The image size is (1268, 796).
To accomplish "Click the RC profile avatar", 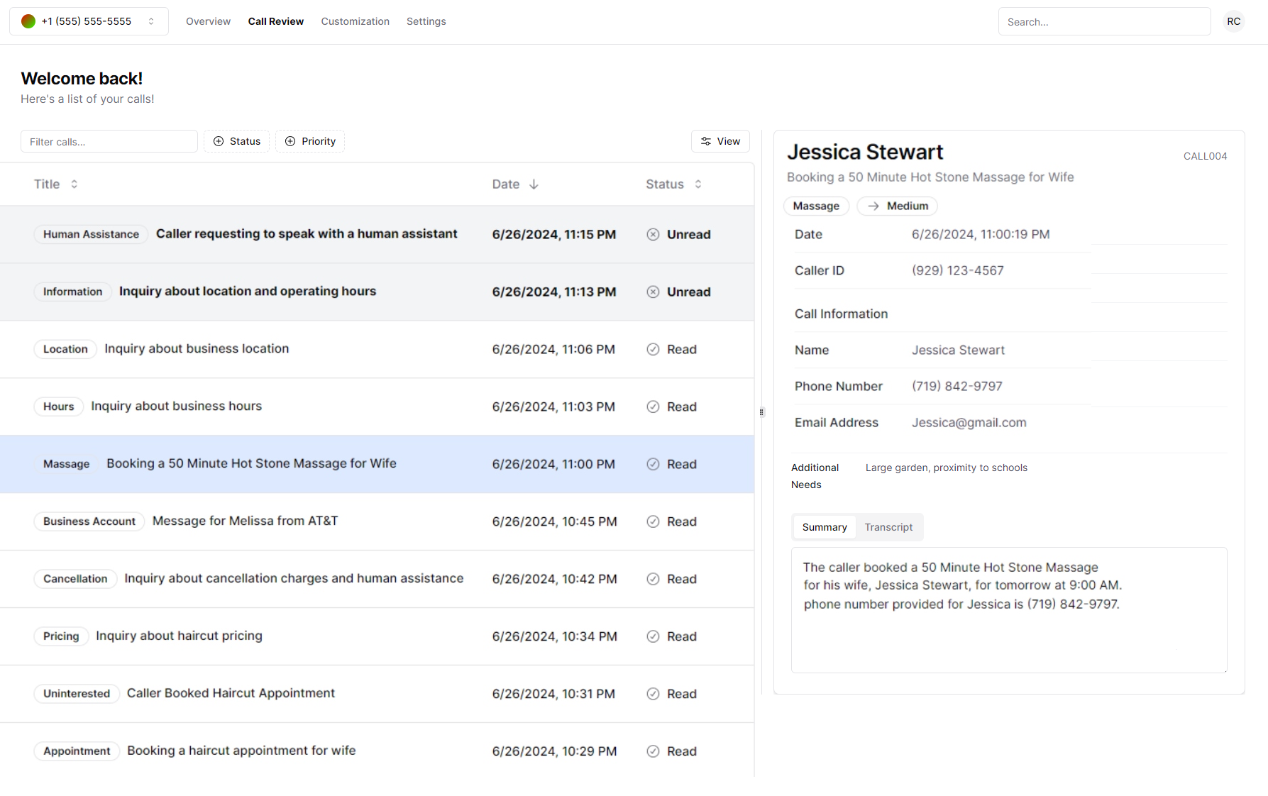I will click(1233, 21).
